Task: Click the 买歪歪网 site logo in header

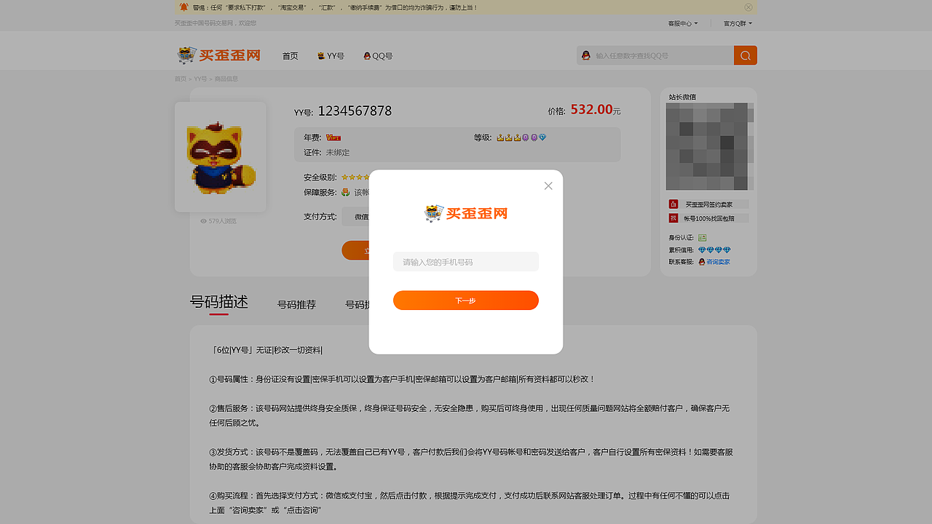Action: [x=218, y=55]
